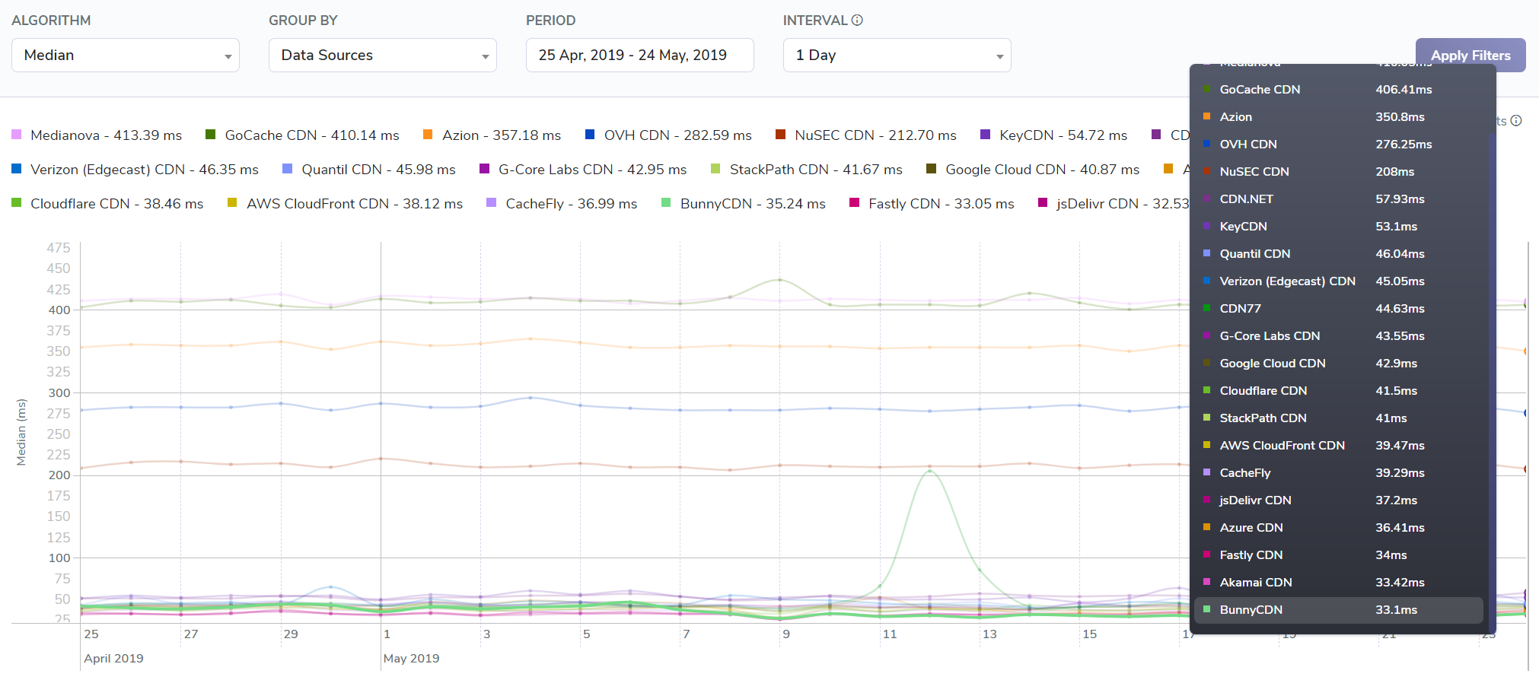Select OVH CDN row in tooltip
Image resolution: width=1539 pixels, height=680 pixels.
[x=1339, y=145]
